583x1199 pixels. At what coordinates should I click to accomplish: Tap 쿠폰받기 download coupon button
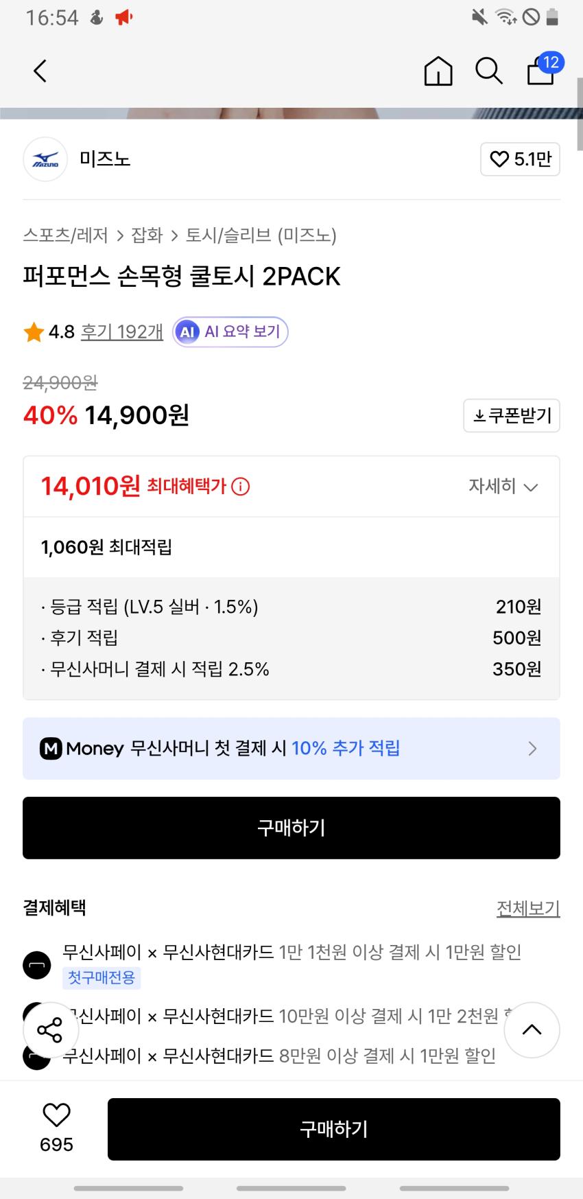tap(512, 415)
